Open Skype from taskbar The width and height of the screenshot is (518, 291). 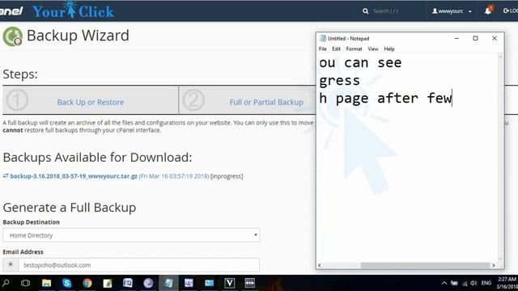(66, 283)
